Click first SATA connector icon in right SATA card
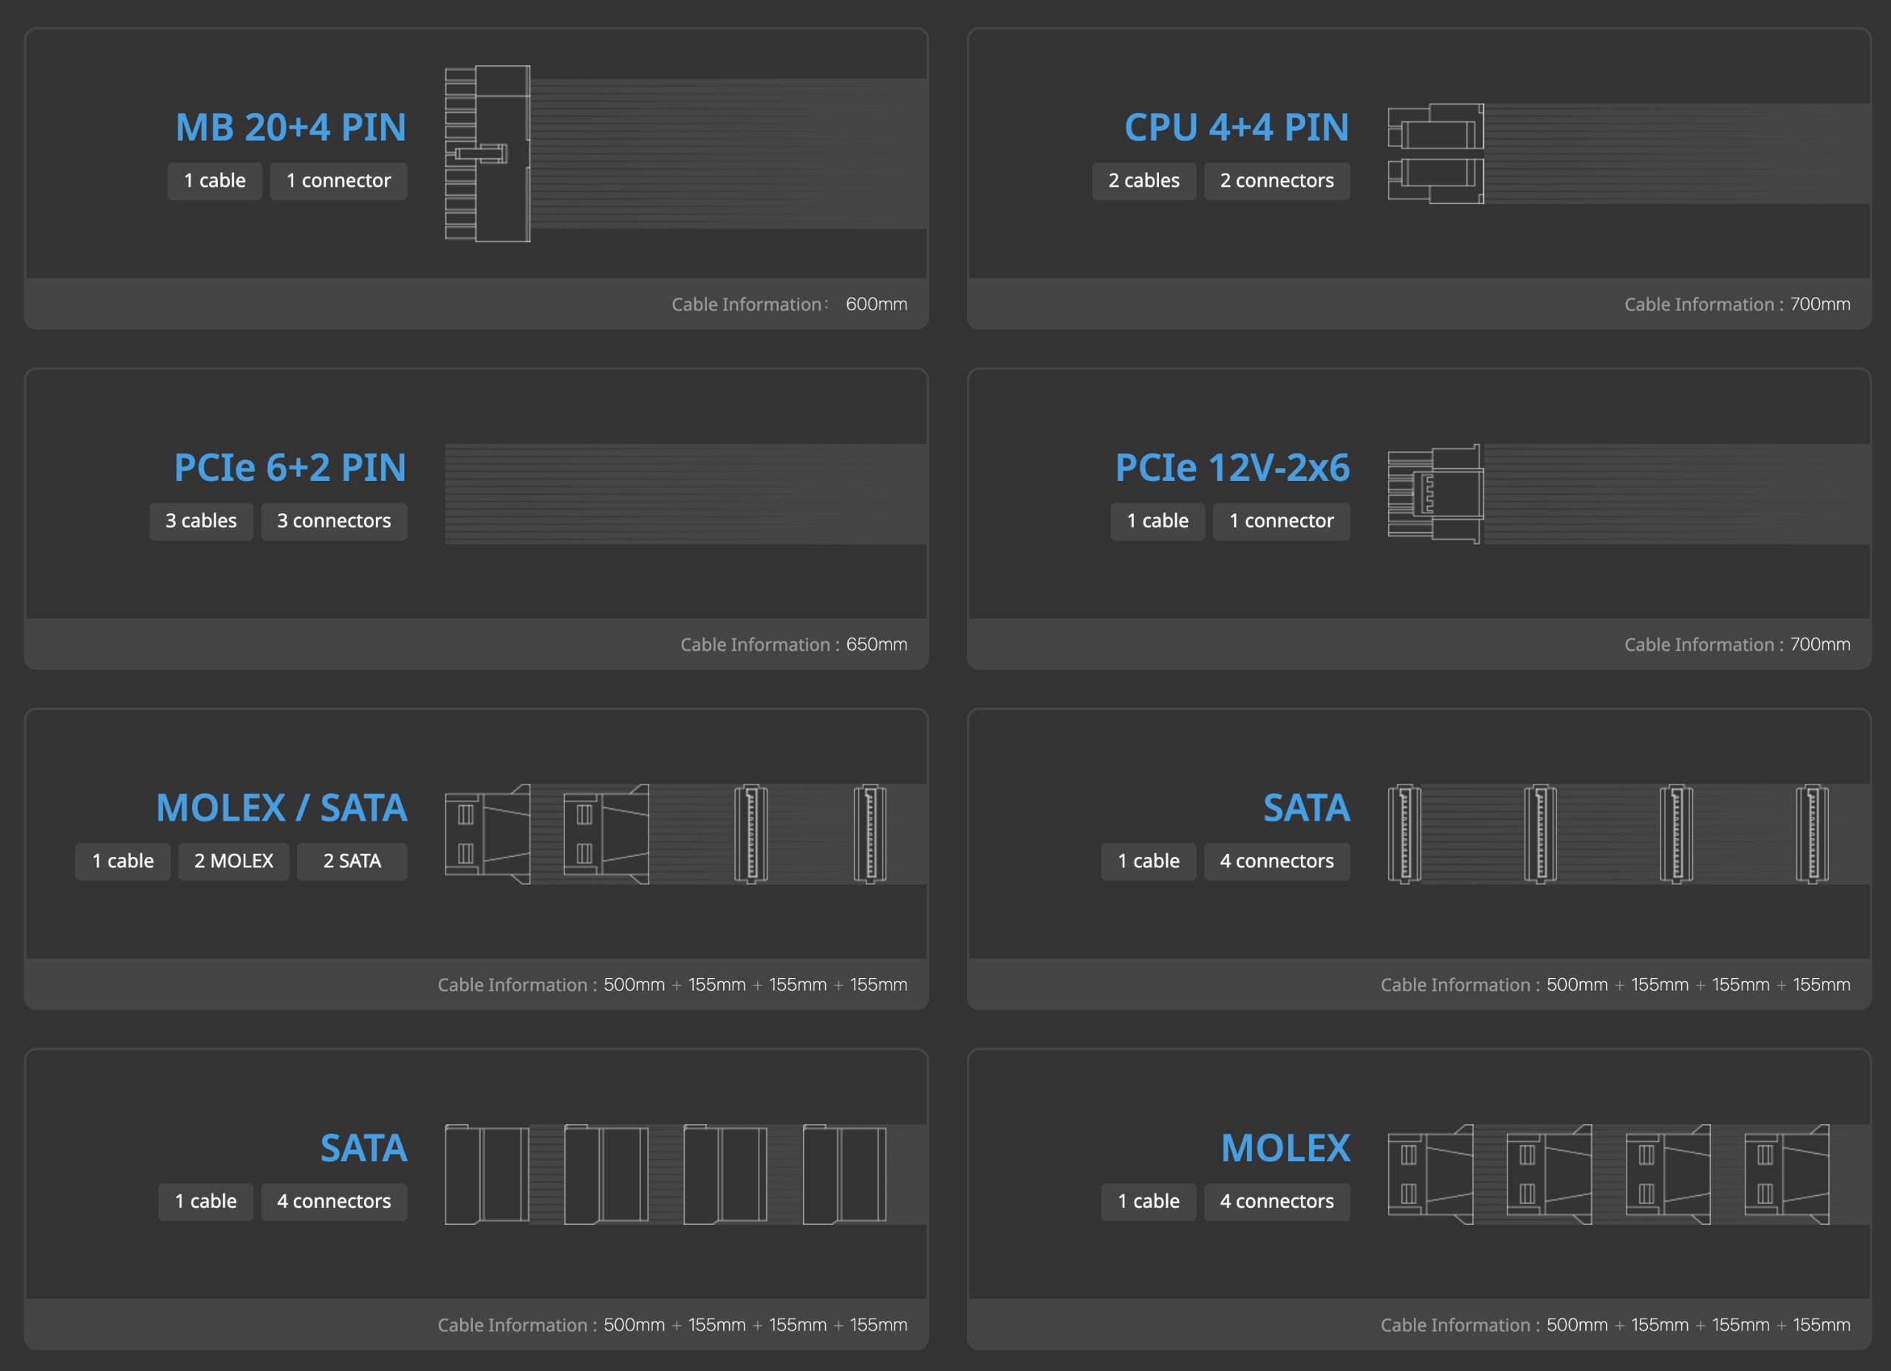The image size is (1891, 1371). 1405,834
